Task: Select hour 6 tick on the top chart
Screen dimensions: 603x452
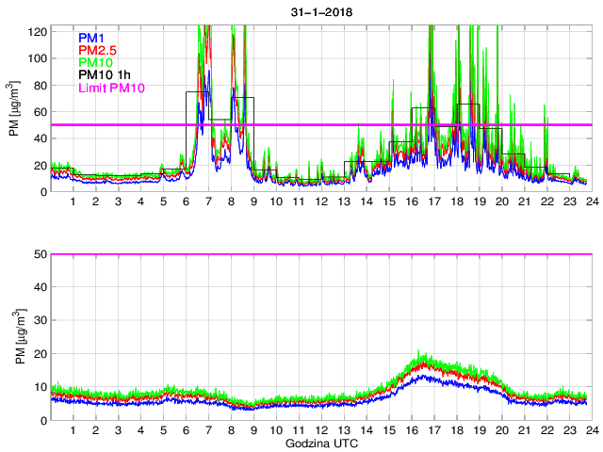Action: pos(186,202)
